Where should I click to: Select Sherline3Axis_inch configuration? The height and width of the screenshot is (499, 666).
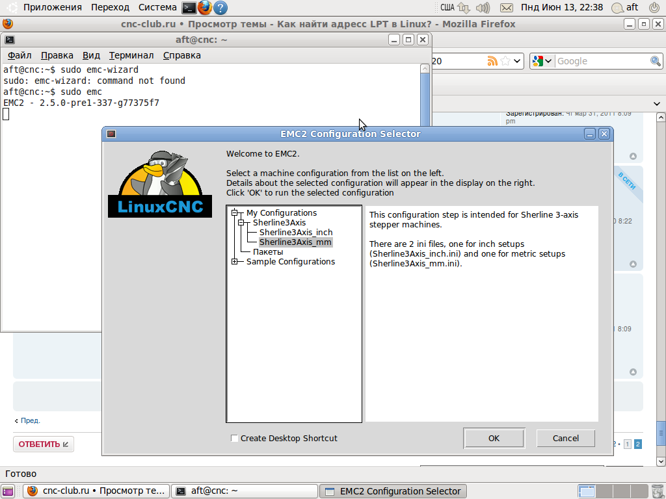coord(296,232)
